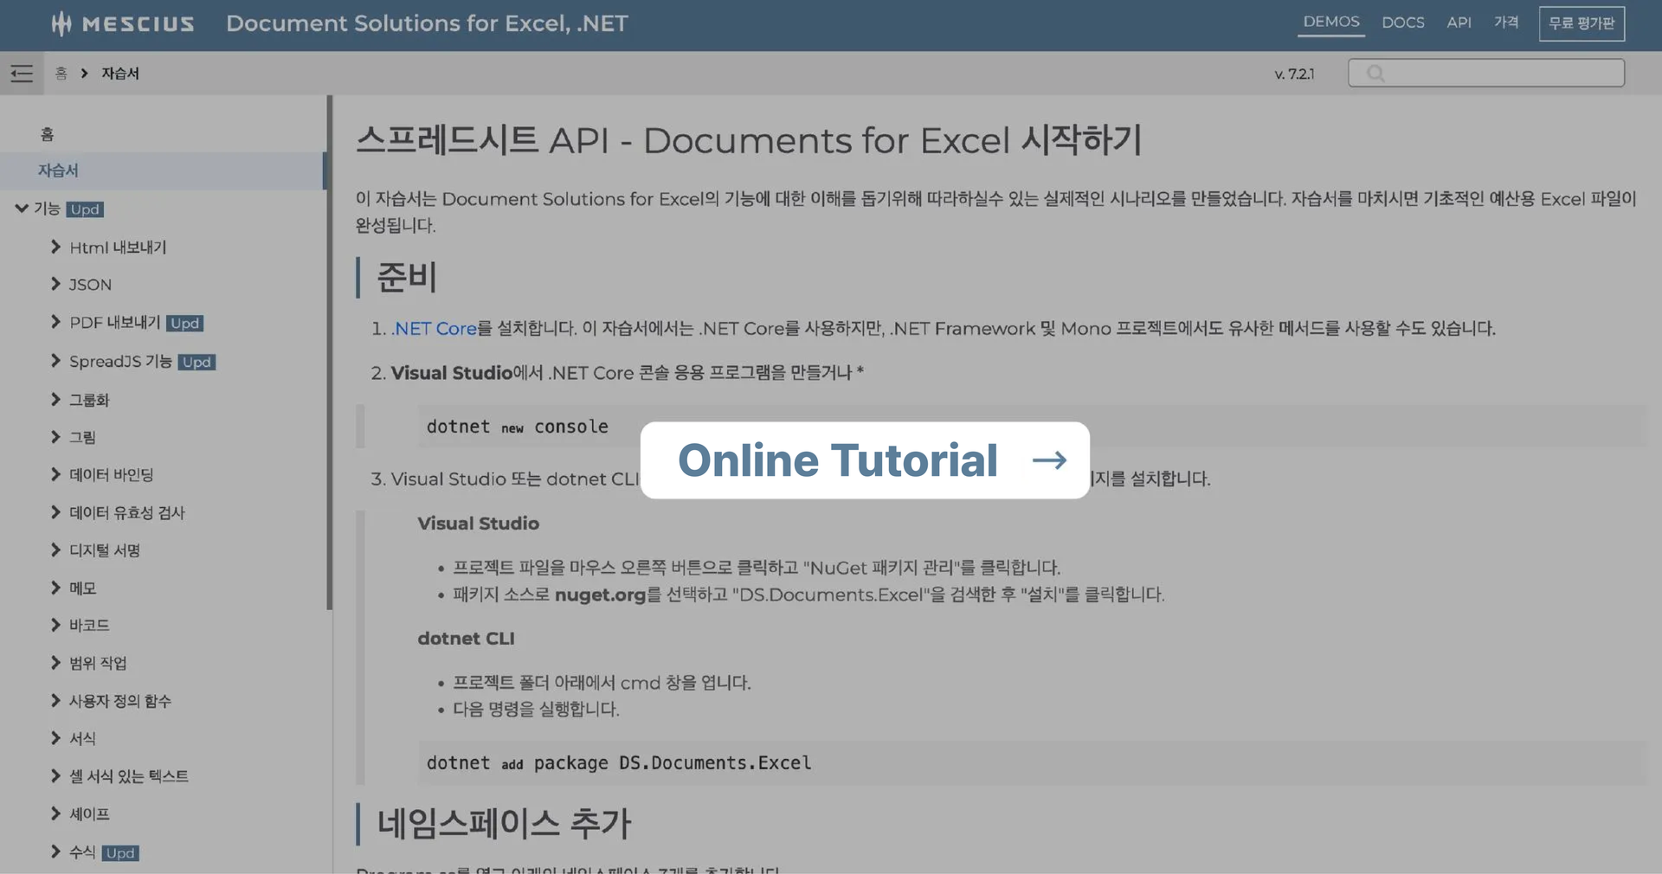Screen dimensions: 1662x874
Task: Open 범위 작업 sidebar item
Action: (98, 663)
